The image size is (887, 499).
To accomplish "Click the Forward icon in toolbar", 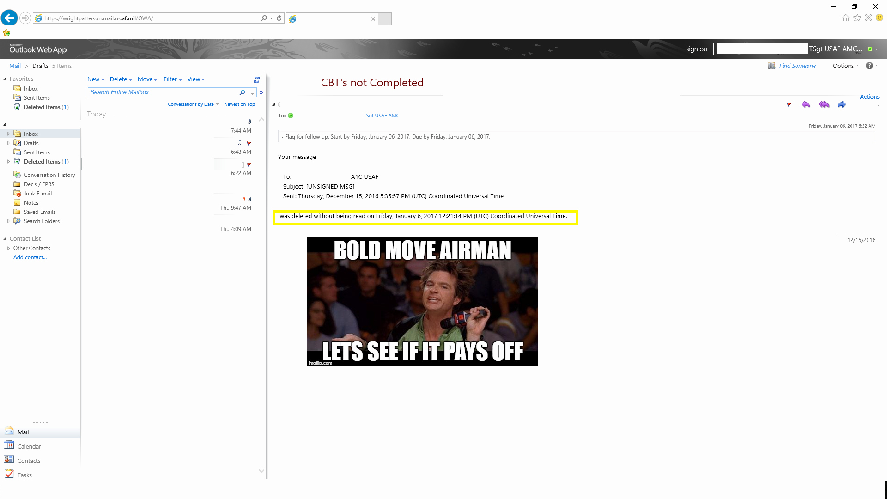I will [x=842, y=104].
